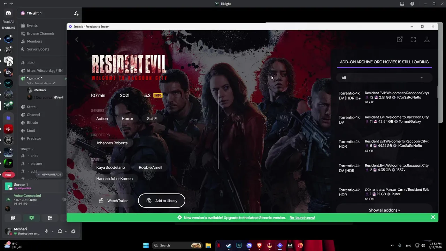Click Show all addons link
This screenshot has height=251, width=446.
[x=384, y=210]
